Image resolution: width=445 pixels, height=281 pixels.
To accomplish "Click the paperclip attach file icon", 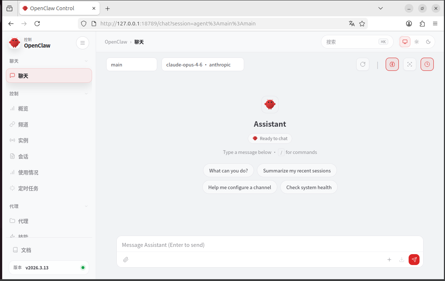I will [126, 260].
